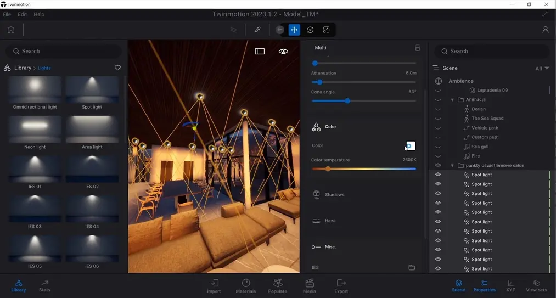Open the Library tab
The image size is (556, 298).
tap(19, 286)
